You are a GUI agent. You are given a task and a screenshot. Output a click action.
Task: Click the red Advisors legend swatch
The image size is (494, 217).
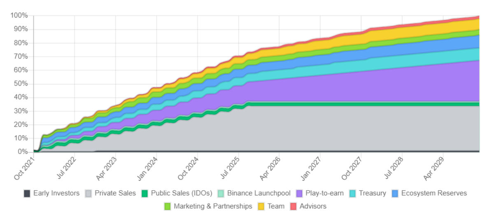click(294, 206)
